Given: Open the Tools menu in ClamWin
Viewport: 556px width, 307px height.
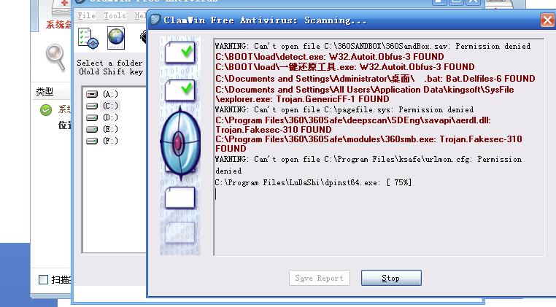Looking at the screenshot, I should coord(115,15).
